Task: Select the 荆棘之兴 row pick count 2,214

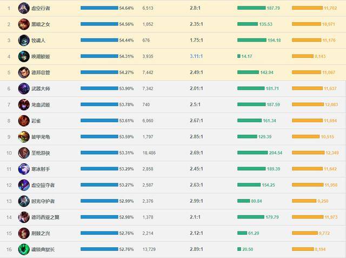Action: point(149,233)
